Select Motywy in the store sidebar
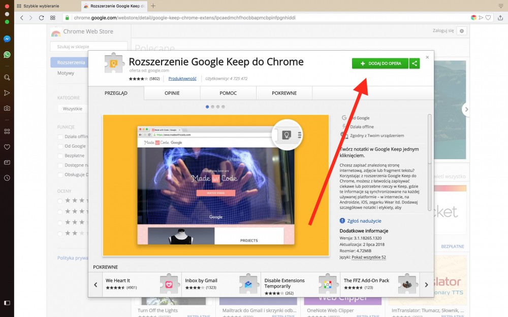The height and width of the screenshot is (317, 508). (x=66, y=73)
